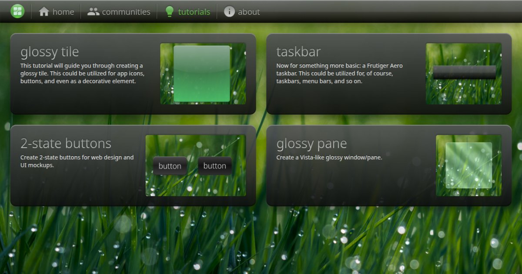Click the people icon beside communities
The width and height of the screenshot is (522, 274).
tap(93, 12)
